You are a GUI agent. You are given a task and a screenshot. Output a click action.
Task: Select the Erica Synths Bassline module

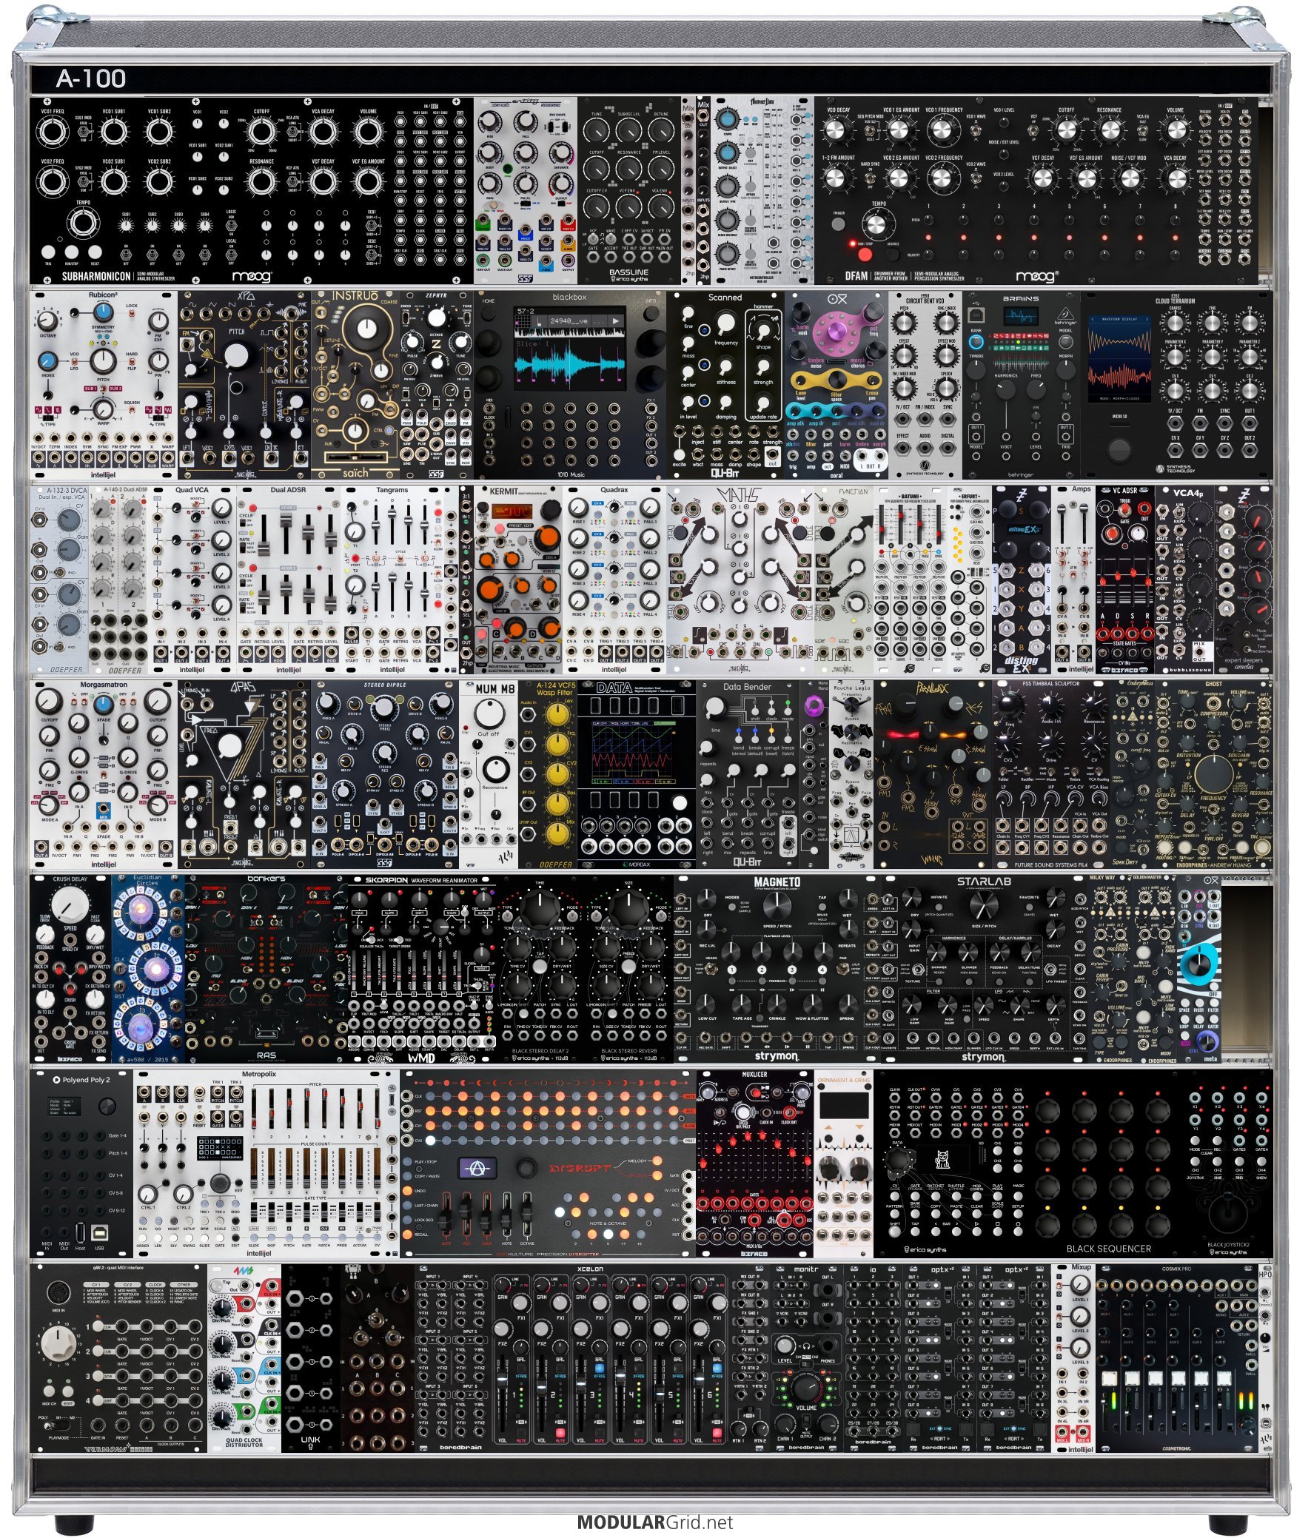(629, 190)
